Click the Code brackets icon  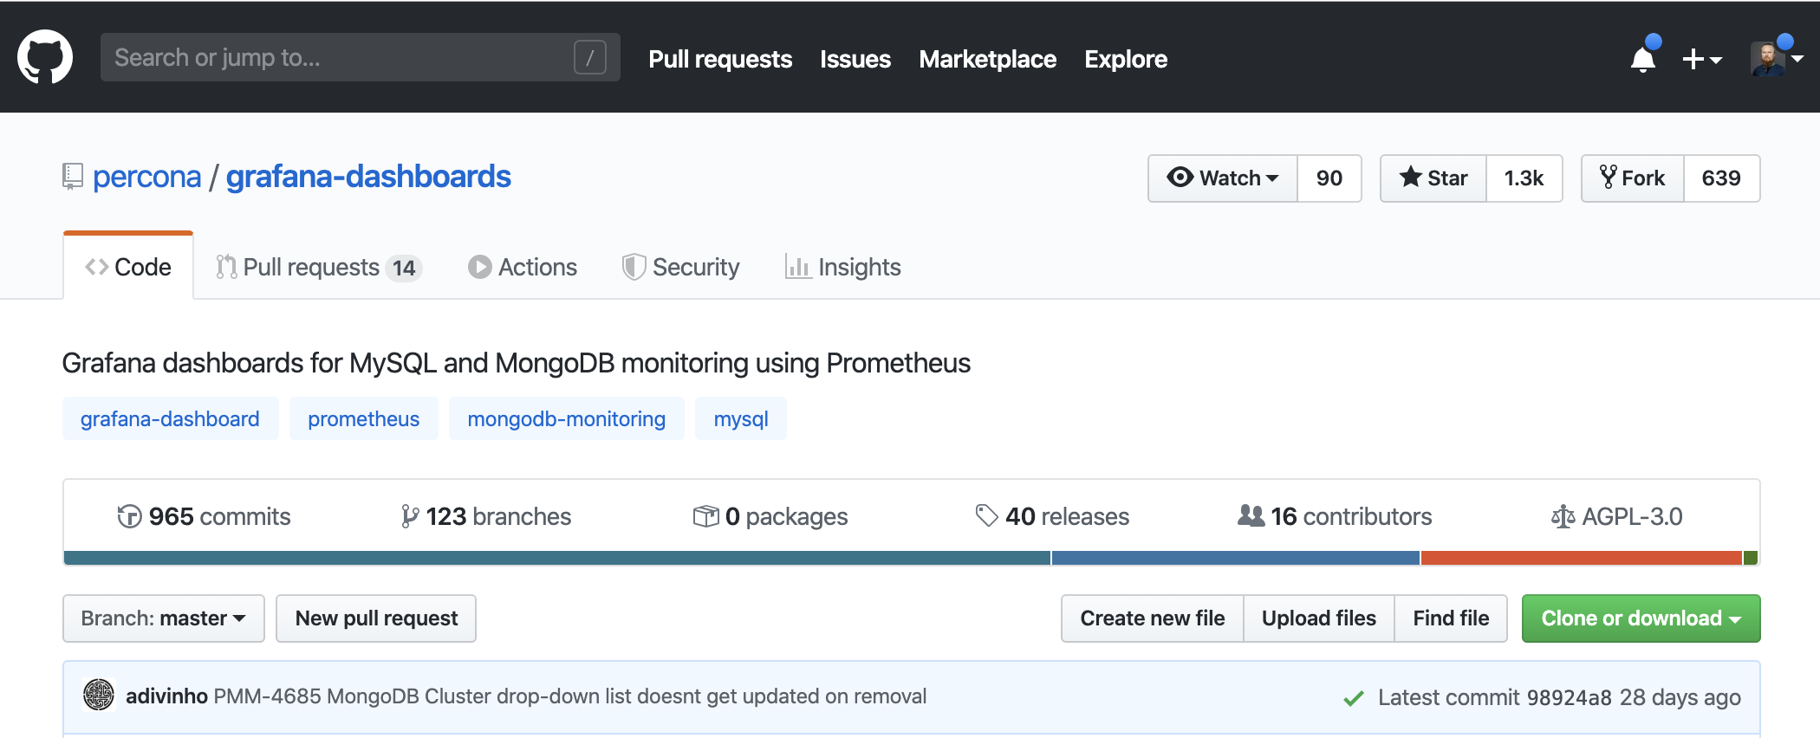point(96,267)
